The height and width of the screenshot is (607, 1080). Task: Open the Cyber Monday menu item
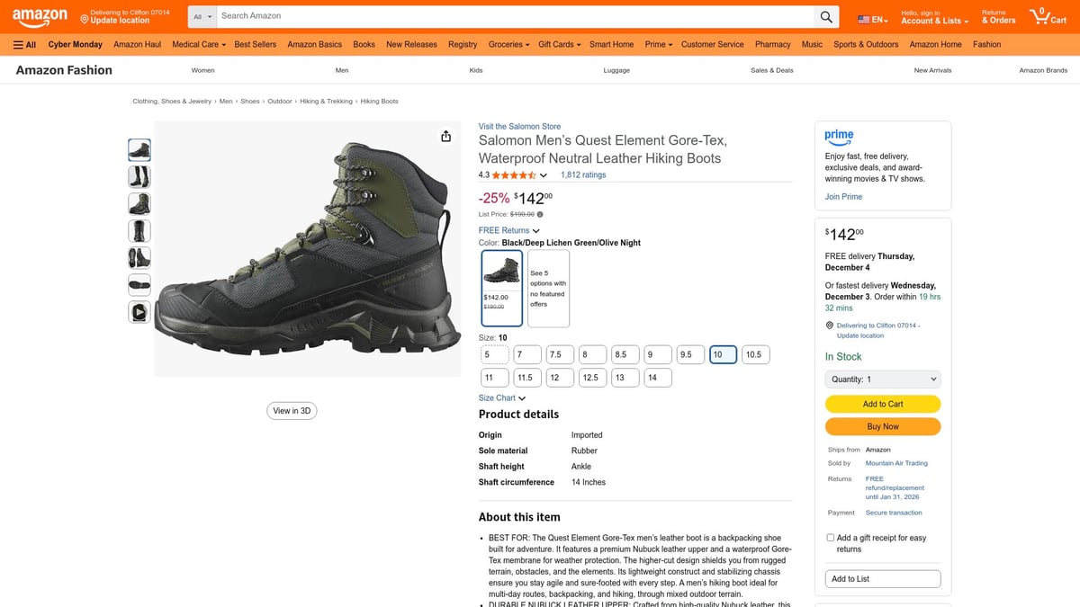pos(75,43)
